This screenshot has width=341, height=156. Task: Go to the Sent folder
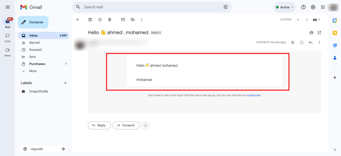32,57
